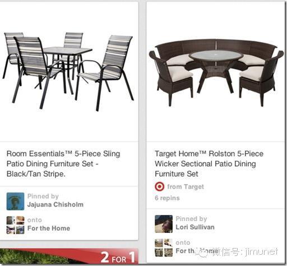Click the Jajuana Chisholm name link

pos(55,204)
